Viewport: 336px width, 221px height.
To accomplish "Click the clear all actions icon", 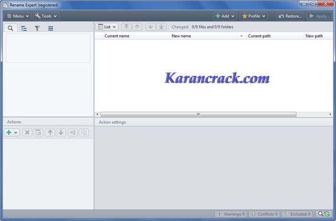I will click(38, 133).
